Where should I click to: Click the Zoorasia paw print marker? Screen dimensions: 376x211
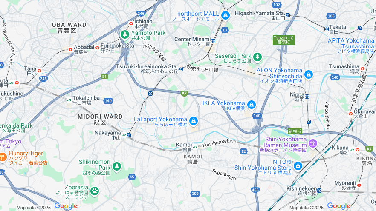pyautogui.click(x=95, y=191)
